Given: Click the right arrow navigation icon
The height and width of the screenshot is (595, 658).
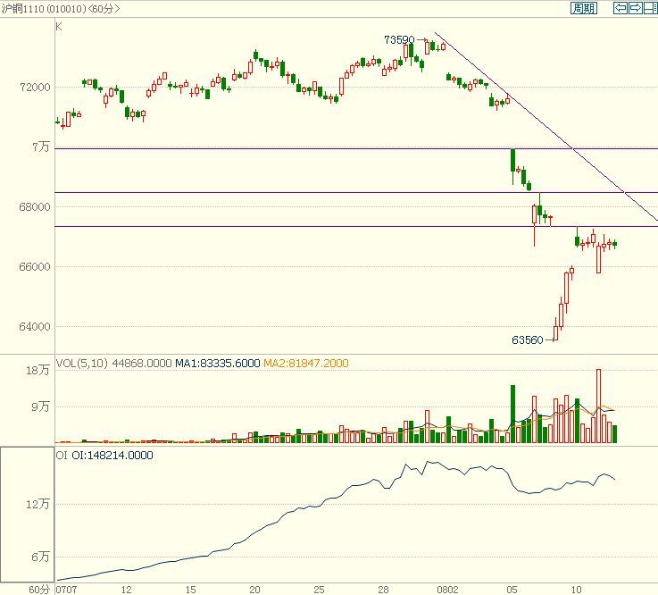Looking at the screenshot, I should tap(636, 8).
